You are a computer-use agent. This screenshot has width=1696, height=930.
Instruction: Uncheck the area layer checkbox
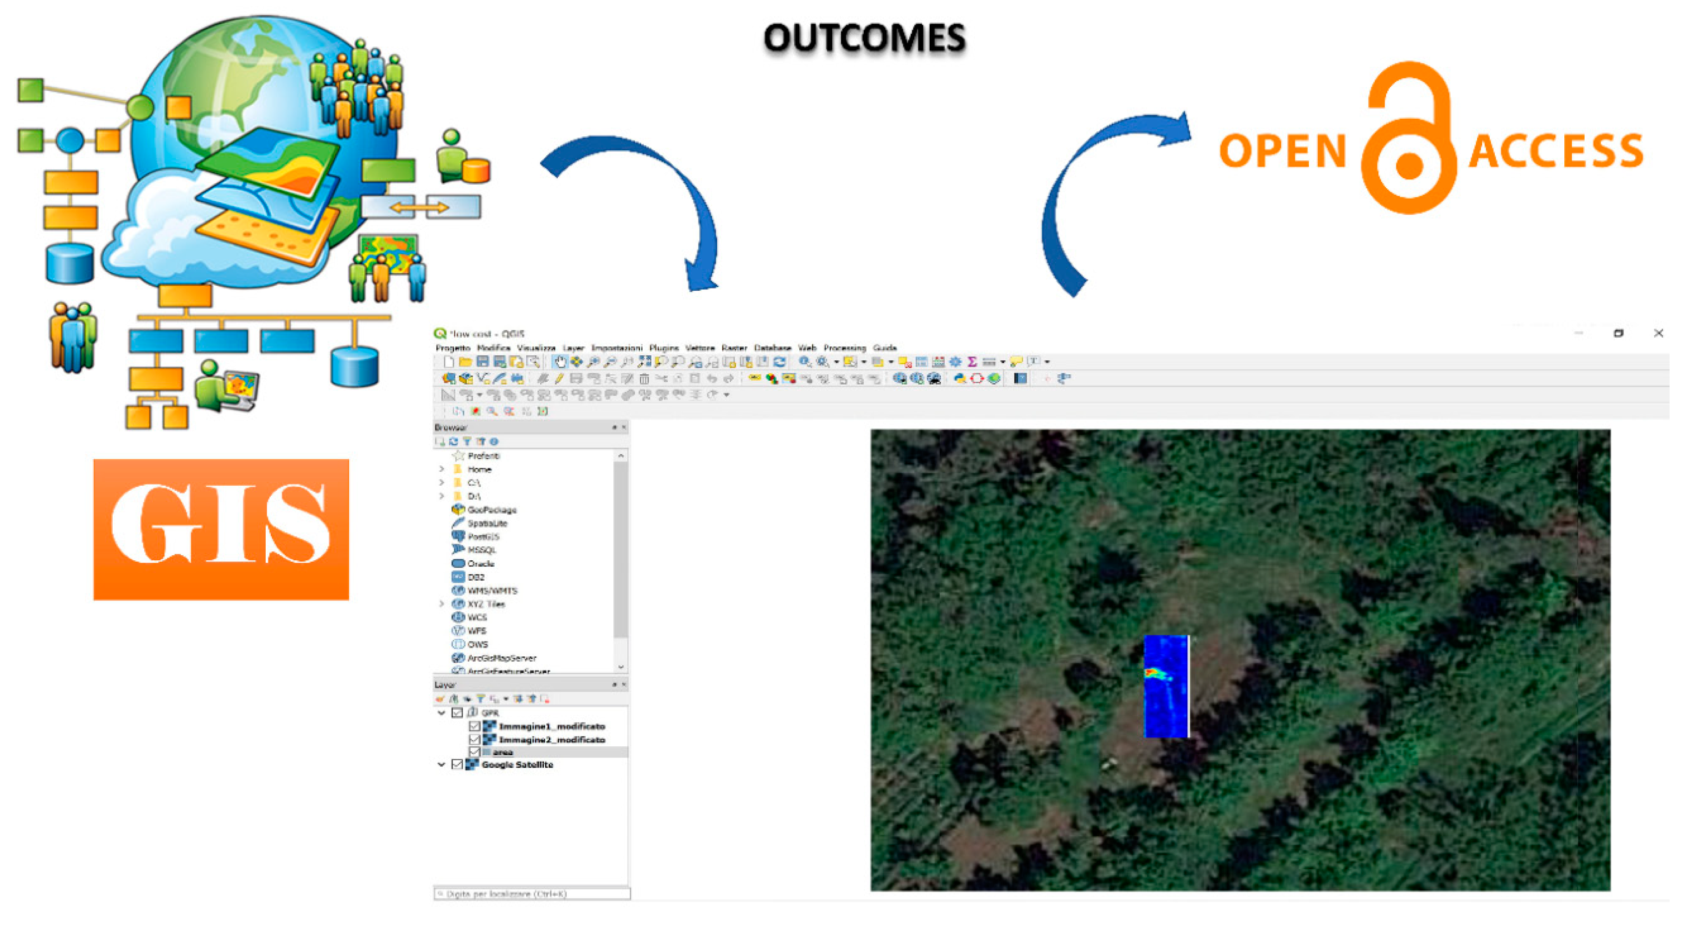point(474,751)
